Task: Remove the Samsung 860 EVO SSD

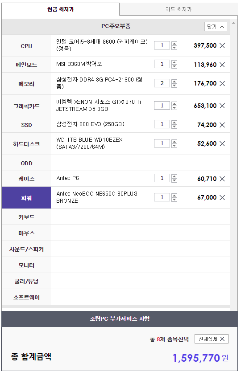Action: (x=222, y=125)
